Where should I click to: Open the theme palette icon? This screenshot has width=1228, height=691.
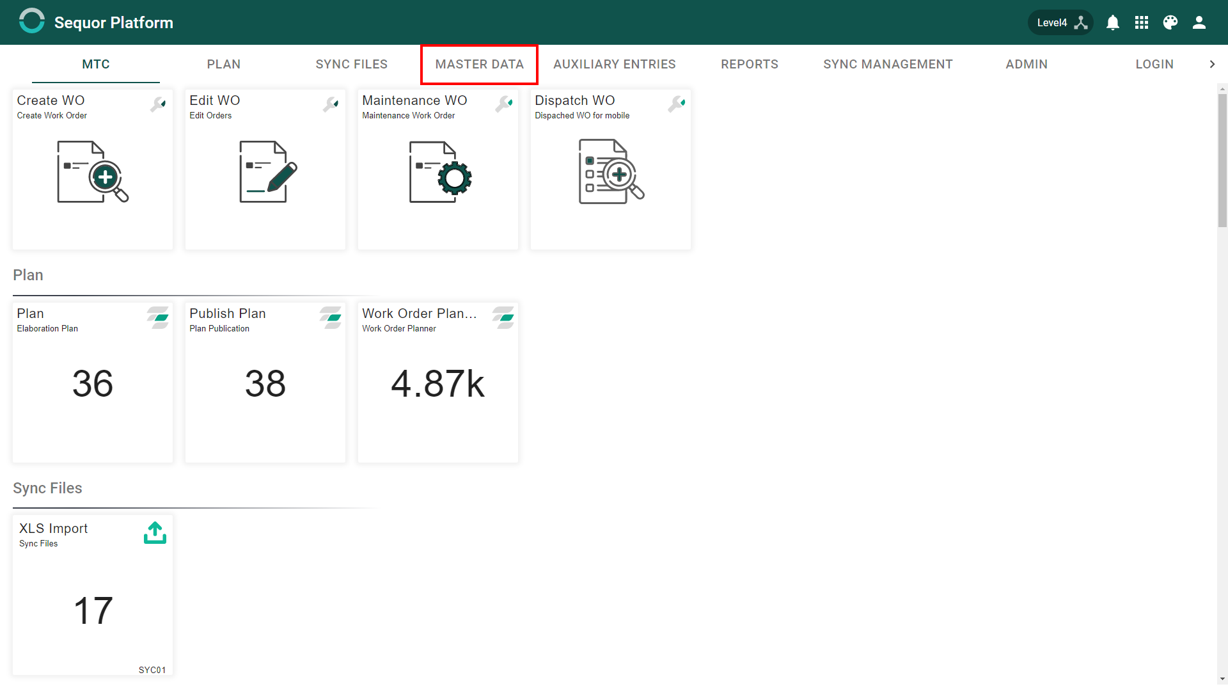click(1170, 22)
